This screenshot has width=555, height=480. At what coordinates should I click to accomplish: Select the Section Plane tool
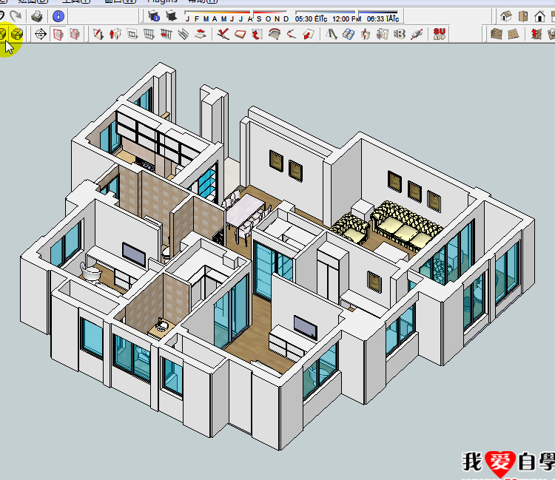[x=40, y=34]
